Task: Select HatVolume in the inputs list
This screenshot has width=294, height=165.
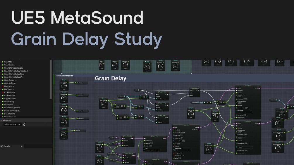Action: pos(9,89)
